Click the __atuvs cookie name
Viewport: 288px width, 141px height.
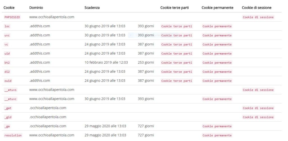pos(10,90)
